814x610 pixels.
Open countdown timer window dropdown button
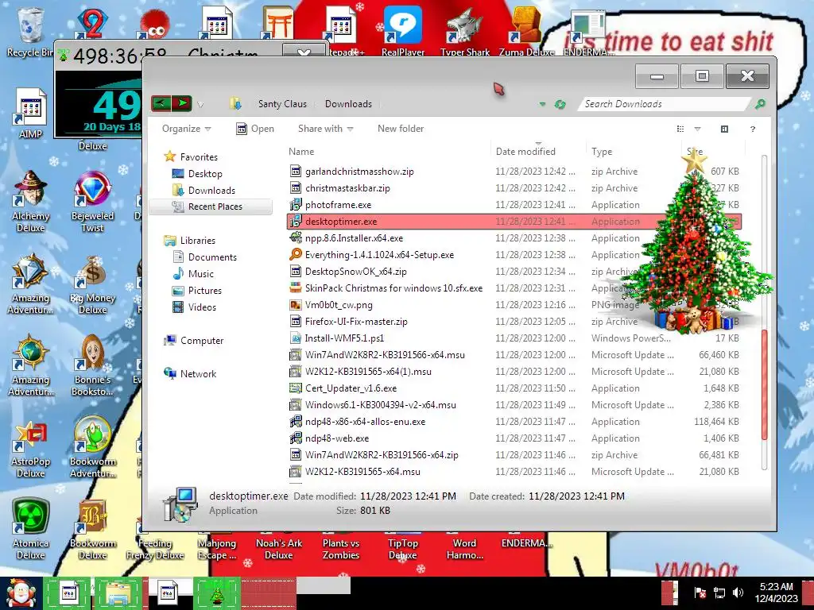pos(304,52)
